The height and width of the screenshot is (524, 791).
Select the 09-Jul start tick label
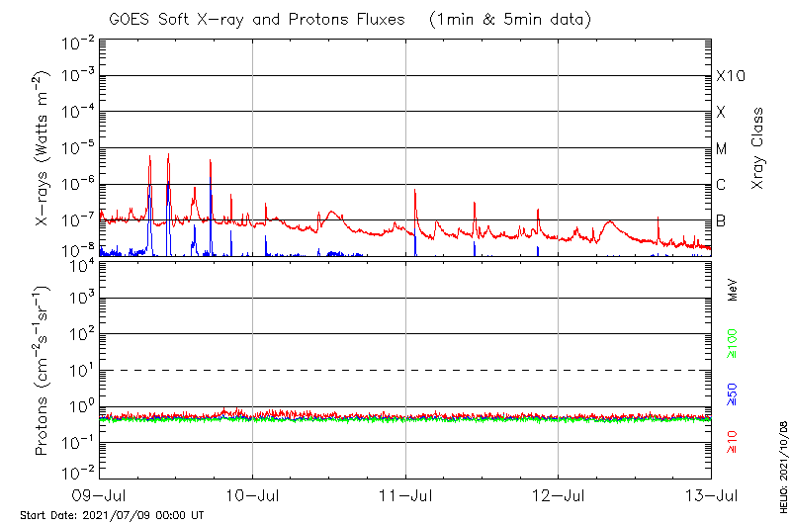pos(99,496)
